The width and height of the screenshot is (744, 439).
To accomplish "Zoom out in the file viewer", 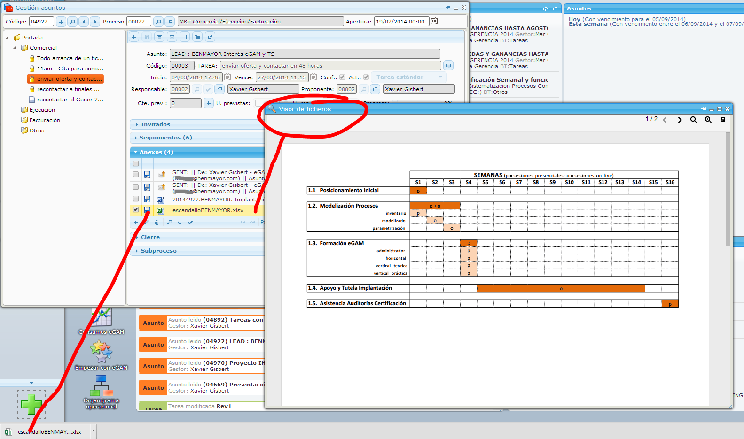I will pos(694,120).
